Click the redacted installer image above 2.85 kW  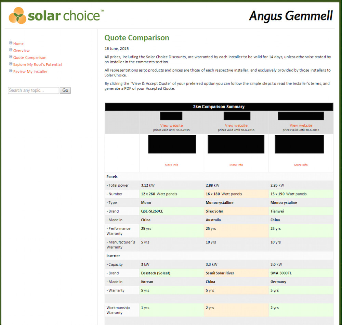[x=299, y=144]
